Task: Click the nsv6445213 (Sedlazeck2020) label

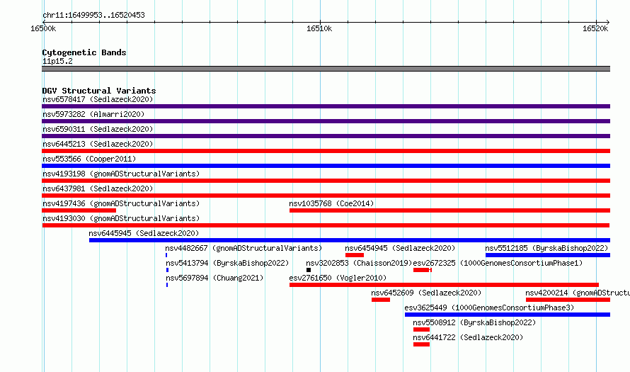Action: (98, 144)
